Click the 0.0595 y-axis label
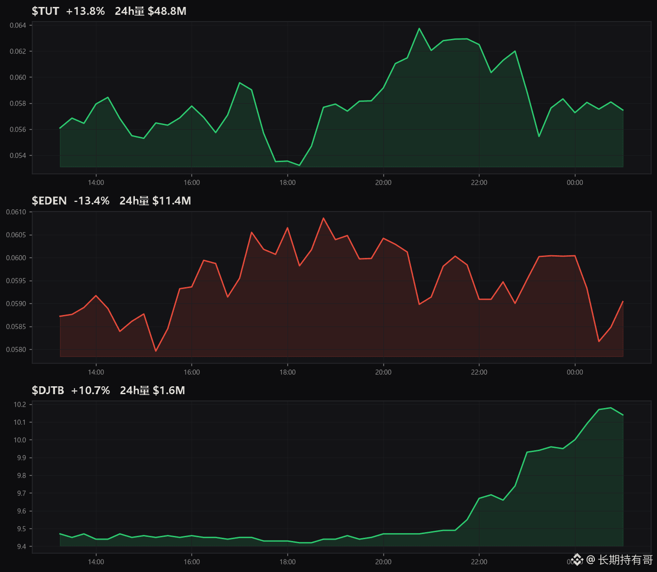 [16, 281]
